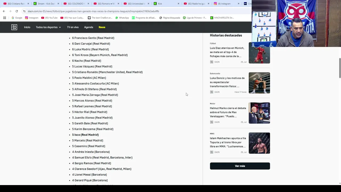Open the WhatsApp bookmark
This screenshot has width=341, height=192.
pyautogui.click(x=122, y=18)
